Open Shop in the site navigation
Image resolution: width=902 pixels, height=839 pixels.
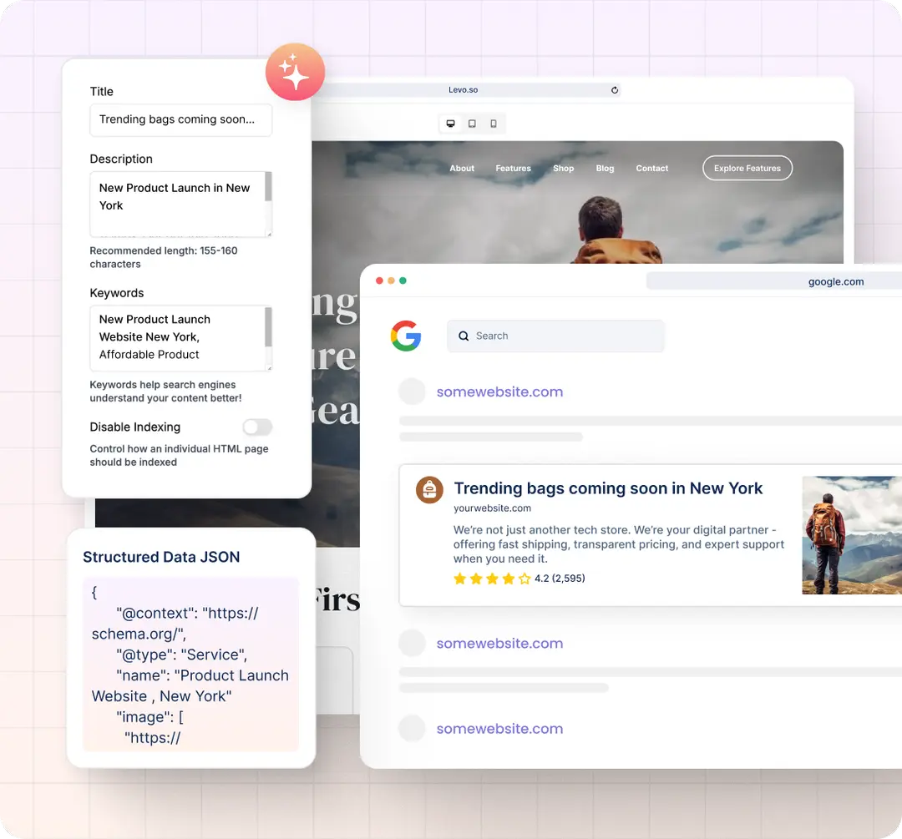(x=564, y=168)
